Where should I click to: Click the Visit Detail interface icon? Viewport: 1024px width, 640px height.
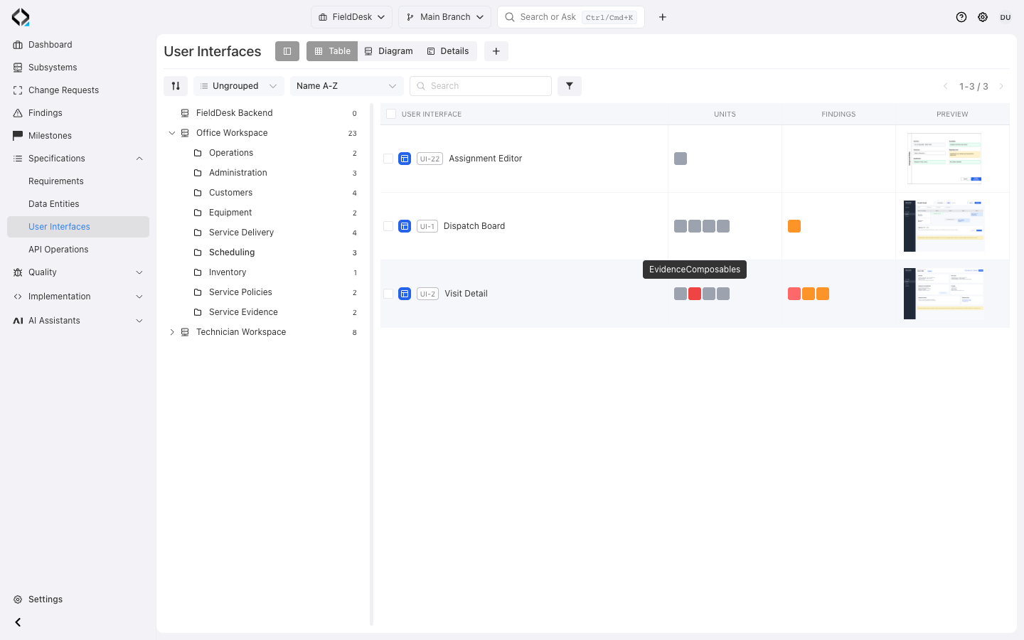pyautogui.click(x=405, y=294)
